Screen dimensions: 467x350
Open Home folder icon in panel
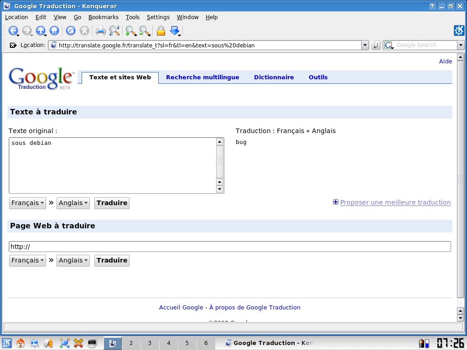[x=21, y=343]
